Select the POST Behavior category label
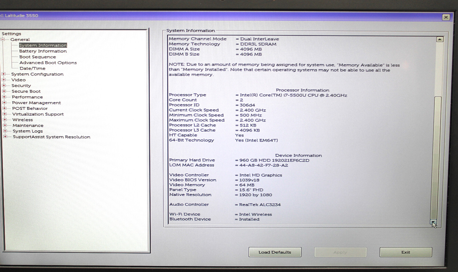This screenshot has height=272, width=458. [30, 108]
